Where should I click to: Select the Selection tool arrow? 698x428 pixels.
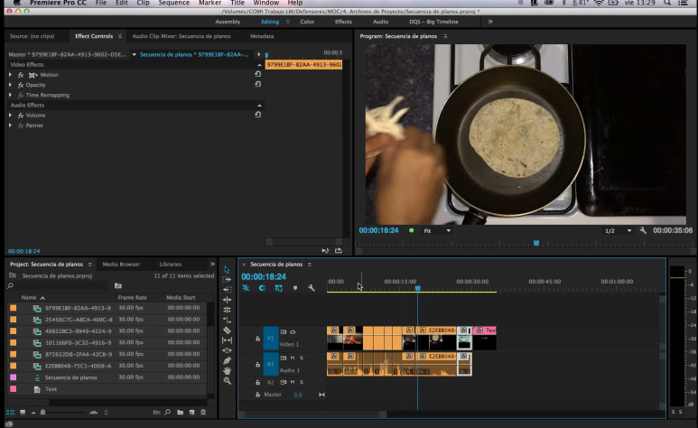tap(227, 270)
